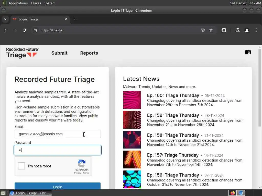
Task: Click the show desktop icon in bottom panel
Action: (3, 193)
